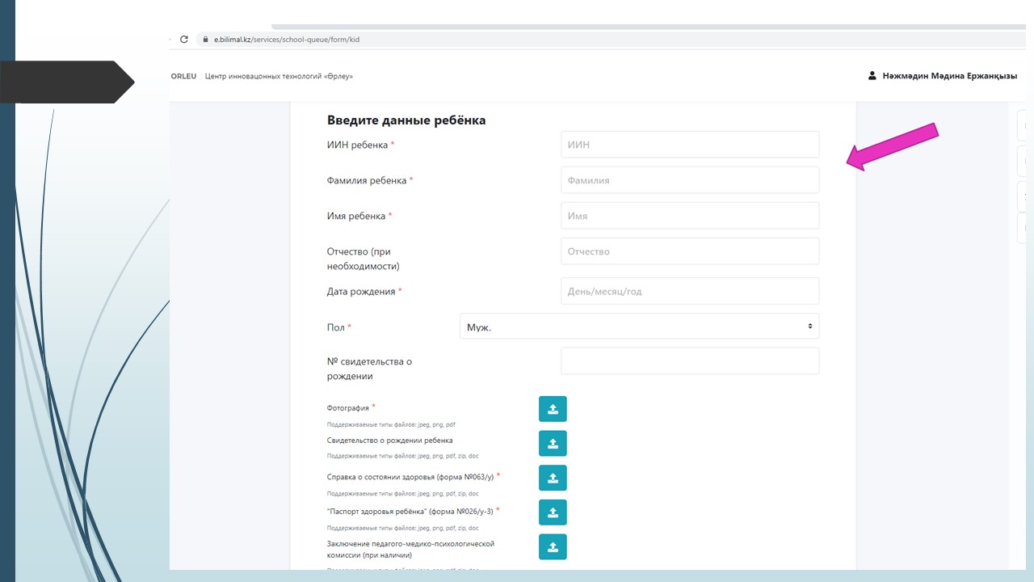Click the birth certificate number field
1034x582 pixels.
pyautogui.click(x=690, y=361)
